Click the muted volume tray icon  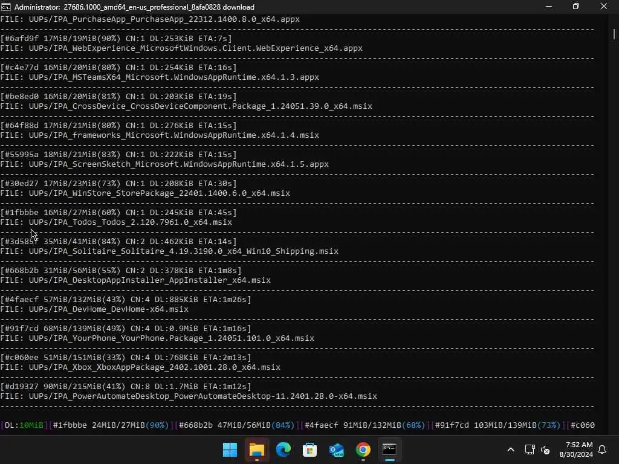pos(545,449)
